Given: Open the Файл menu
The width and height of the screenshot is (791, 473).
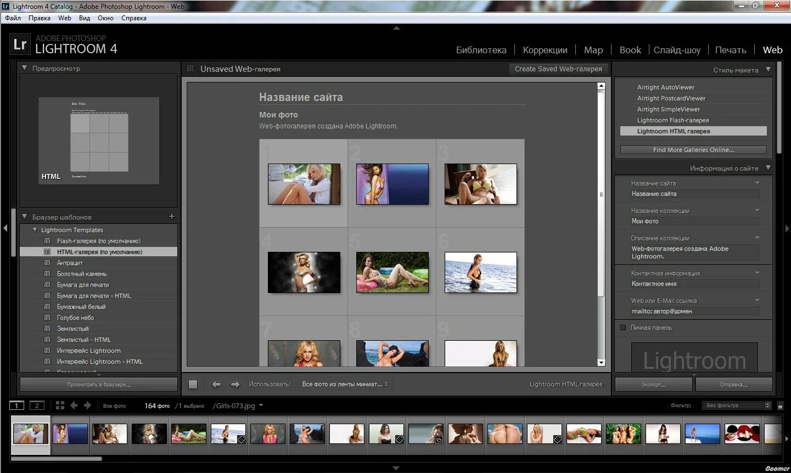Looking at the screenshot, I should (x=13, y=18).
